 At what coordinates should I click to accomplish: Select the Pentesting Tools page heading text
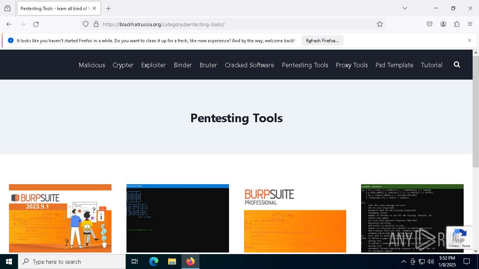[x=237, y=118]
